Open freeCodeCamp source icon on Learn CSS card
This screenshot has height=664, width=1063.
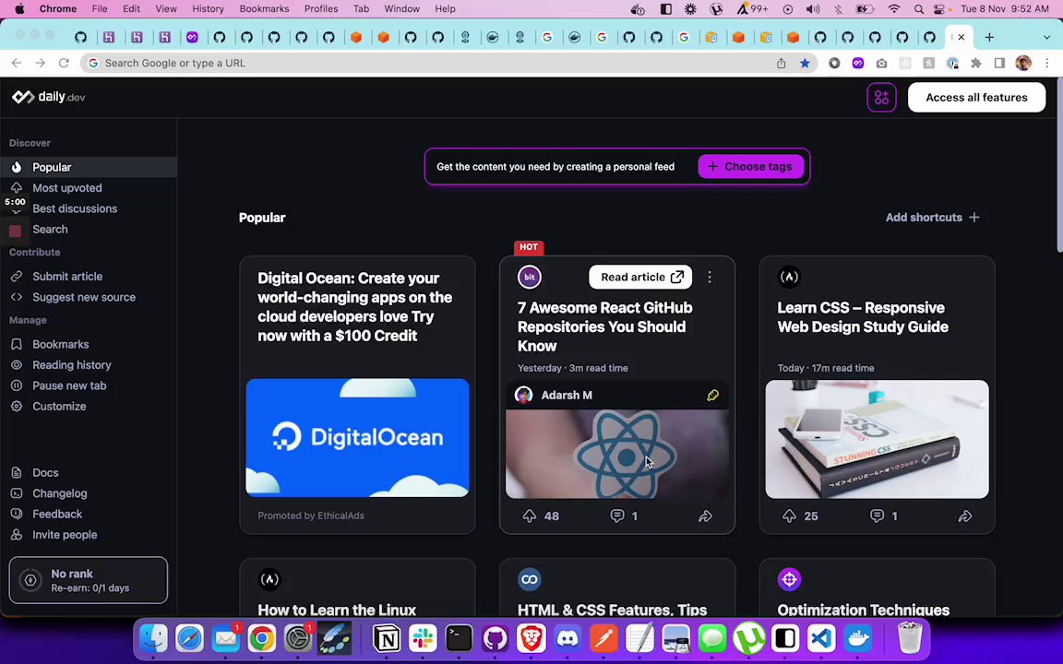[x=789, y=277]
